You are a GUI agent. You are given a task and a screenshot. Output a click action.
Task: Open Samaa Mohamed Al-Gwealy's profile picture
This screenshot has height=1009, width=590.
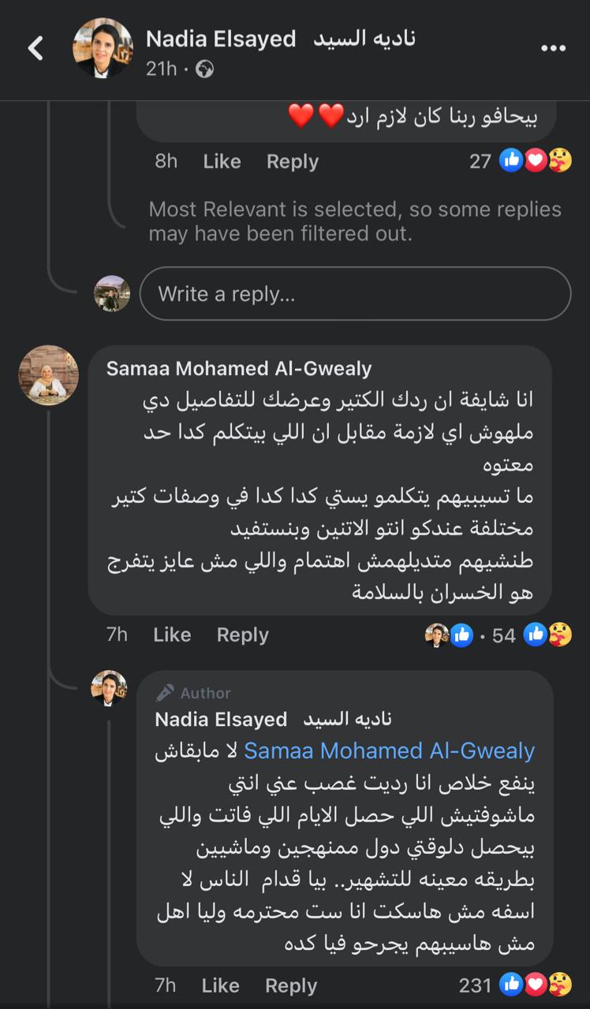point(48,375)
